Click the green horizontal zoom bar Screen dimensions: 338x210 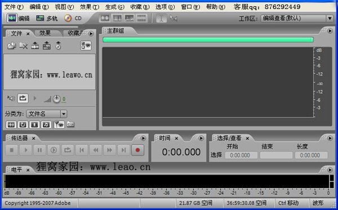point(208,39)
